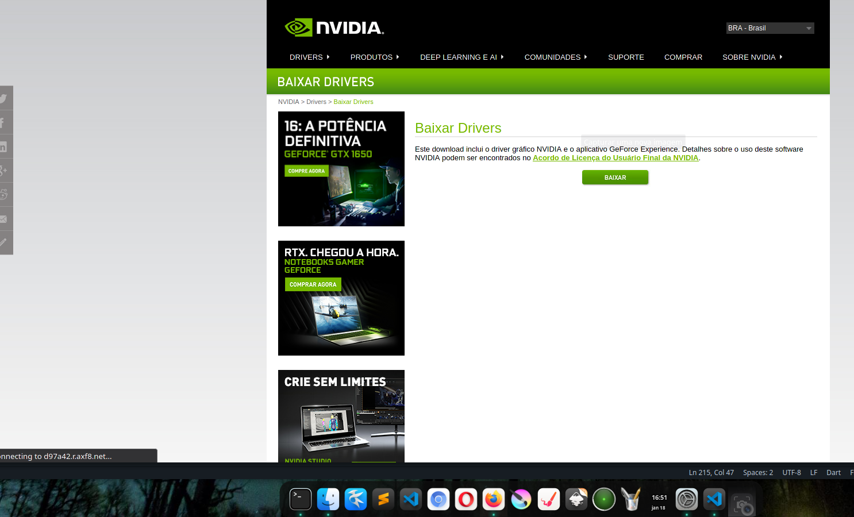Click Ln 215, Col 47 in status bar

tap(711, 472)
